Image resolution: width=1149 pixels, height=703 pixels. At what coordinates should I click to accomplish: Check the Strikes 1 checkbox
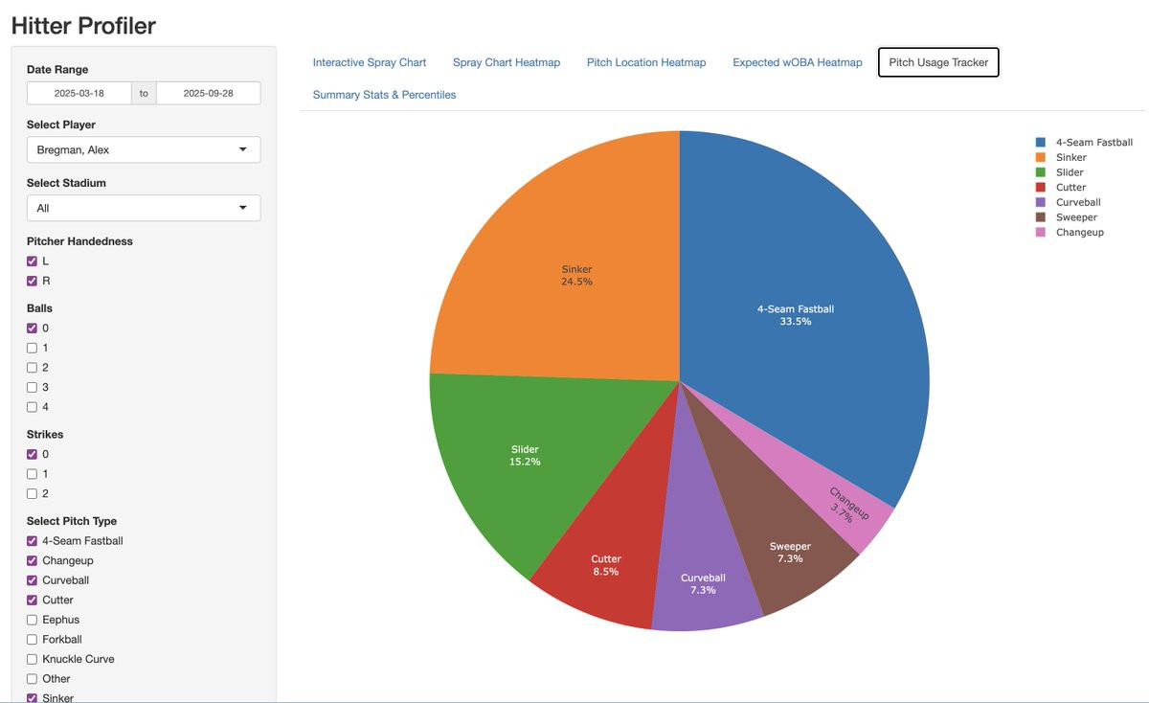32,474
